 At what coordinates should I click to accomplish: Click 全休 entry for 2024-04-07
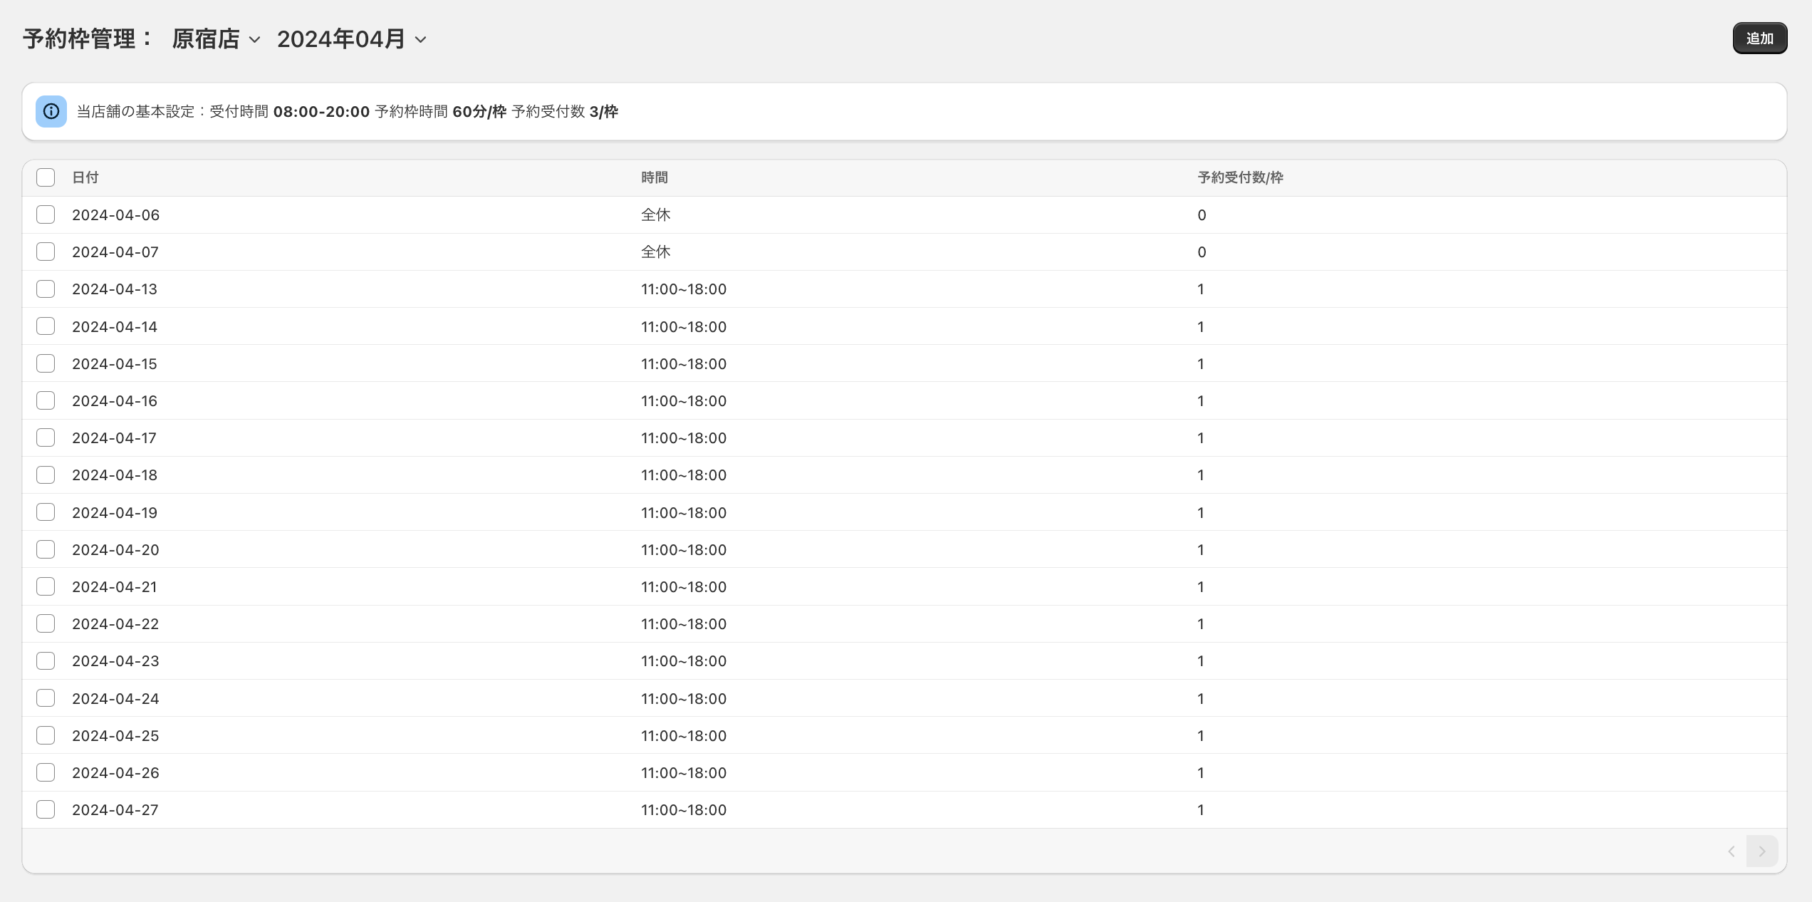click(x=655, y=252)
